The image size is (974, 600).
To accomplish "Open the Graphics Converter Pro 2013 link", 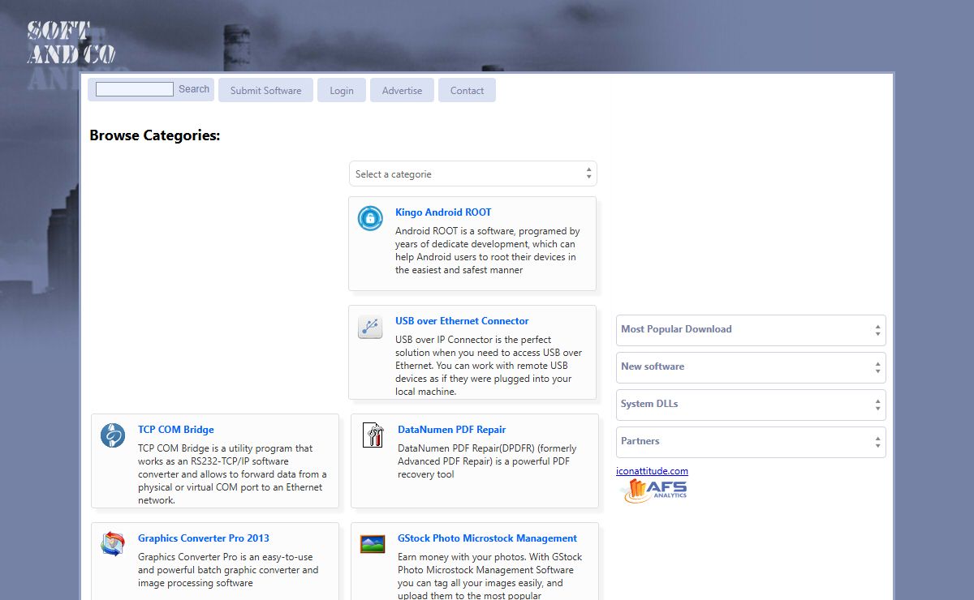I will 204,538.
